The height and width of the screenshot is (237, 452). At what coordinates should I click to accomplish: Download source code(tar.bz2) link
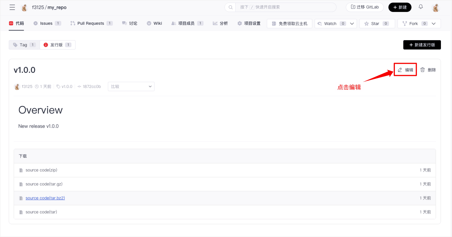click(x=45, y=198)
